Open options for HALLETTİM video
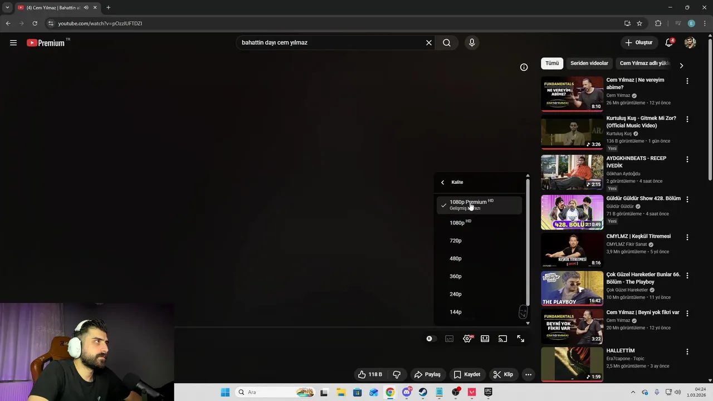713x401 pixels. (x=687, y=351)
